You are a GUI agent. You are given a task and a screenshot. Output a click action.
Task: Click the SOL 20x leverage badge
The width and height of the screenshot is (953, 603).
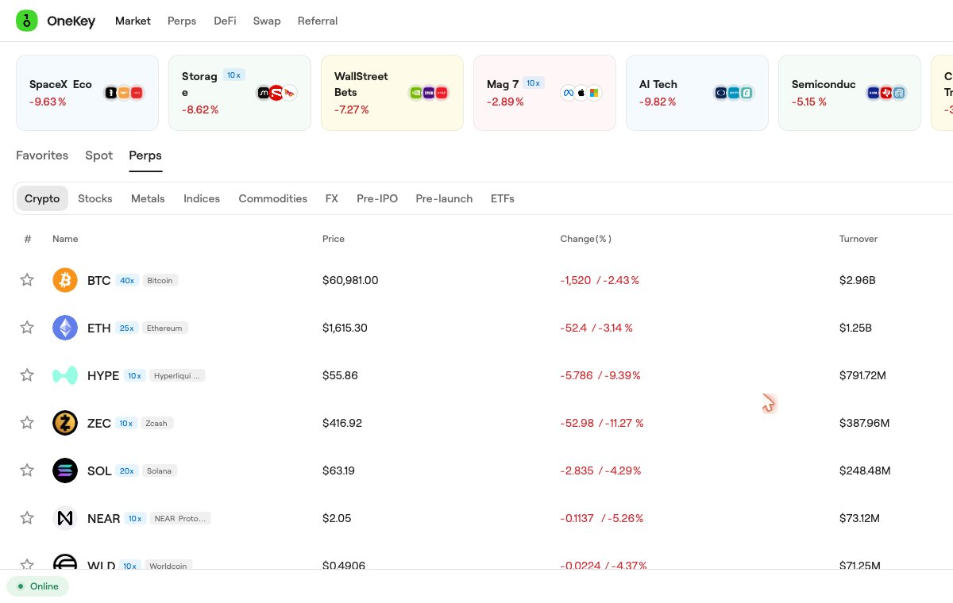(x=127, y=470)
